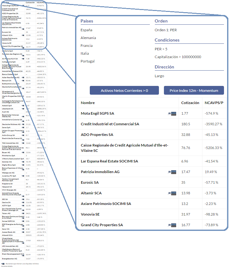Viewport: 234px width, 269px height.
Task: Select 'Italia' in the Paises list
Action: pos(85,53)
